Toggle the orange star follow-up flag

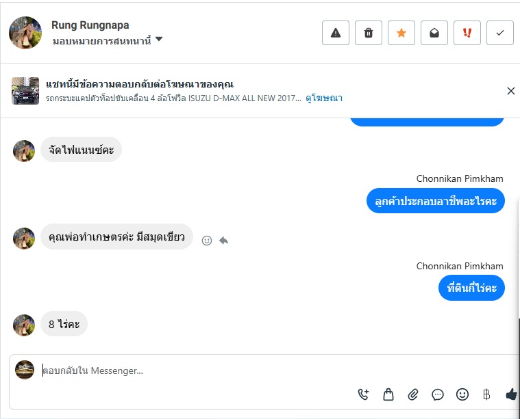click(401, 33)
